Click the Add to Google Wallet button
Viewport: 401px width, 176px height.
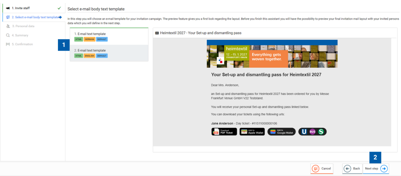(x=282, y=132)
